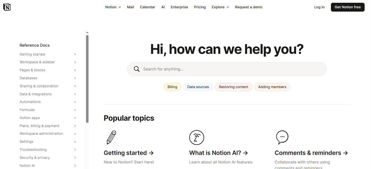Expand the Notion AI sidebar chevron
Image resolution: width=371 pixels, height=169 pixels.
coord(75,166)
